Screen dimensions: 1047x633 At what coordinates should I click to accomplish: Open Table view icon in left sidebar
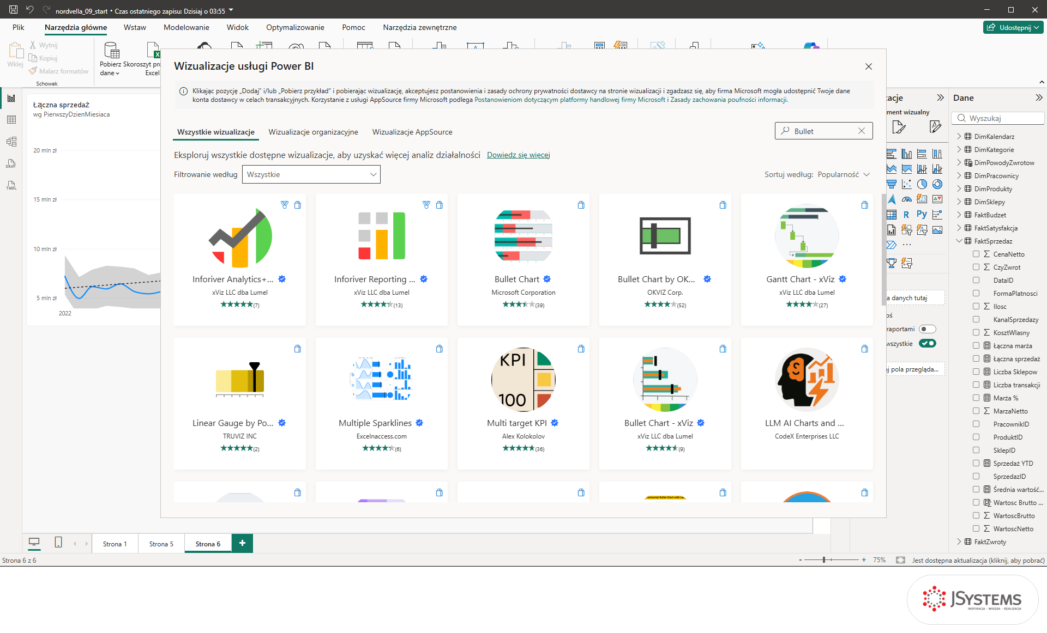click(x=11, y=120)
